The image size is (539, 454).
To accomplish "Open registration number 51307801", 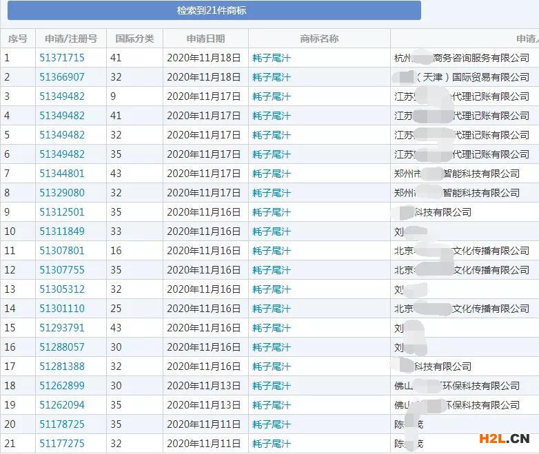I will [62, 251].
